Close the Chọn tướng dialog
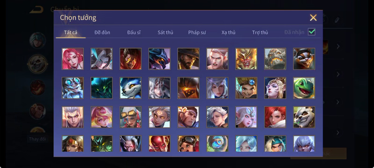Image resolution: width=374 pixels, height=168 pixels. pos(313,18)
